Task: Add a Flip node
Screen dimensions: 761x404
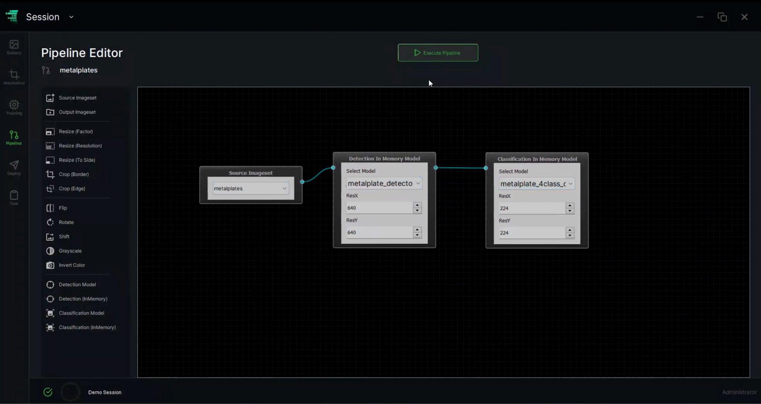Action: point(56,208)
